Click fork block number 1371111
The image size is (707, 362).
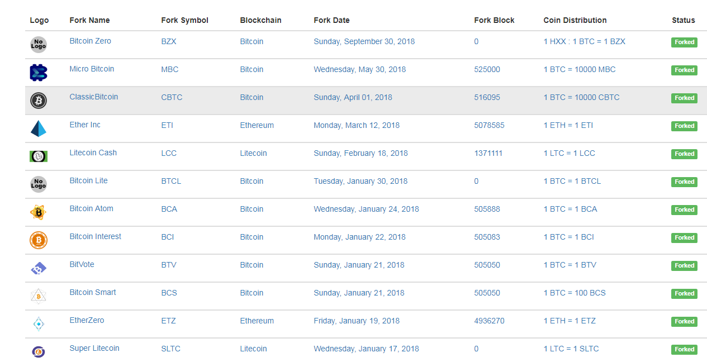[488, 153]
